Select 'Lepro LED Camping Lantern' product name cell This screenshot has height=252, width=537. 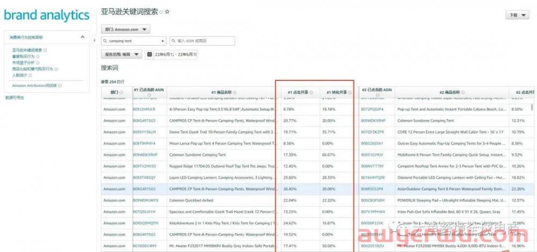click(x=224, y=178)
